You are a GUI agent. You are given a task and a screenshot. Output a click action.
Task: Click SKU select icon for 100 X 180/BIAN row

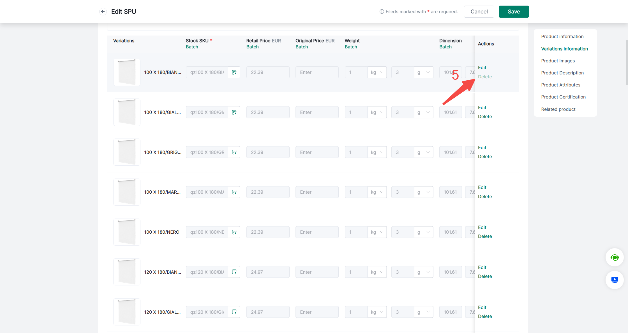click(234, 72)
